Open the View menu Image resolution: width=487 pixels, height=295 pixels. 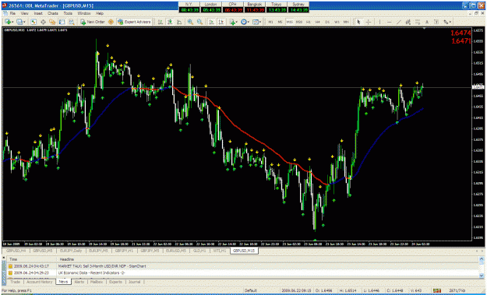click(24, 13)
